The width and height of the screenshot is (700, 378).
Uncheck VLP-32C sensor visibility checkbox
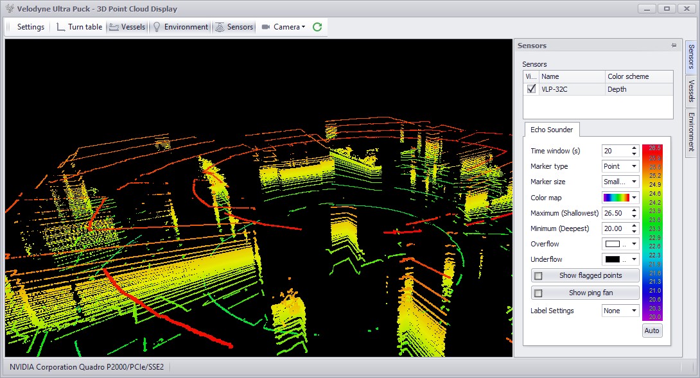pyautogui.click(x=531, y=89)
